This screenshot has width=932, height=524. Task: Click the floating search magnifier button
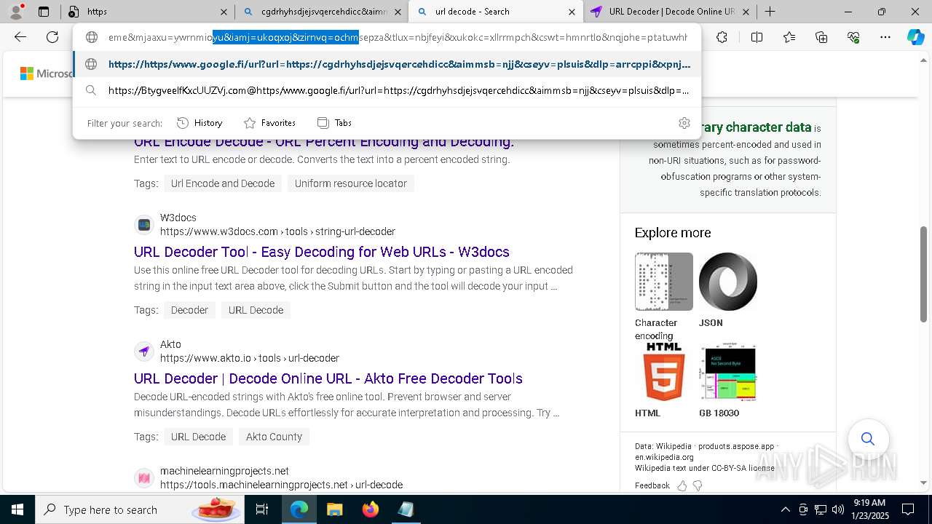868,439
